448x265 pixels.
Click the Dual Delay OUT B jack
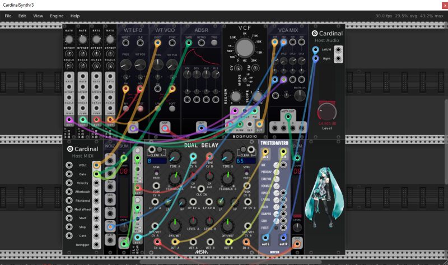tap(228, 242)
